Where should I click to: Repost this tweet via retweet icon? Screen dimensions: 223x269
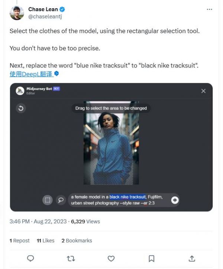pos(71,258)
